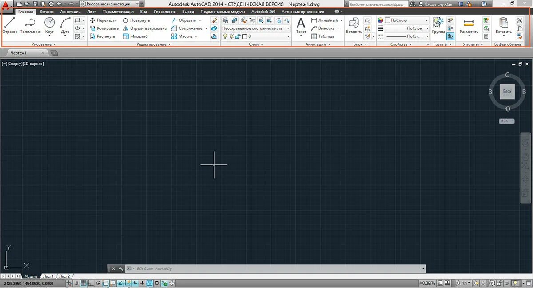Click the undo arrow in quick access toolbar
Image resolution: width=533 pixels, height=288 pixels.
(59, 4)
